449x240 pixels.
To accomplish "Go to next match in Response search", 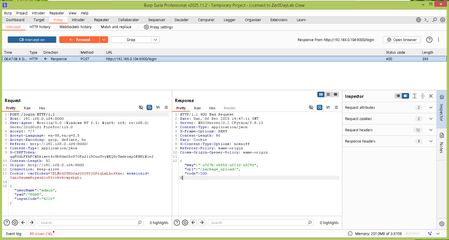I will click(202, 223).
